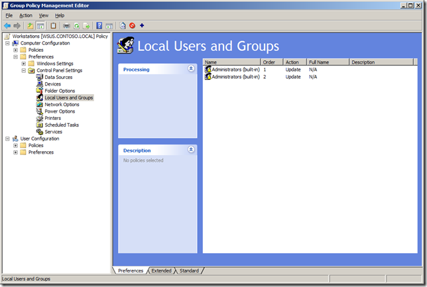The width and height of the screenshot is (427, 287).
Task: Expand Policies under User Configuration
Action: 16,145
